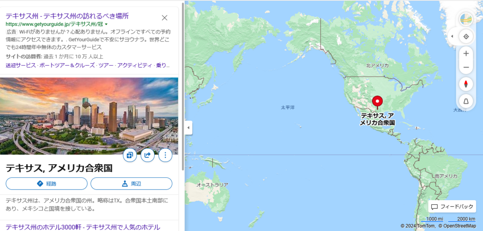
Task: Toggle the map tilt button
Action: (x=466, y=101)
